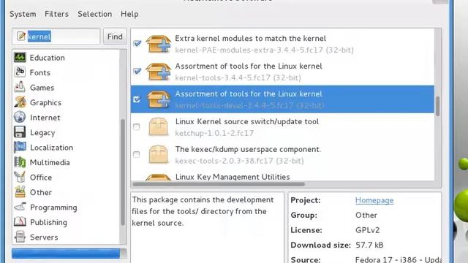Select the Programming category icon
Viewport: 468px width, 263px height.
pyautogui.click(x=20, y=207)
